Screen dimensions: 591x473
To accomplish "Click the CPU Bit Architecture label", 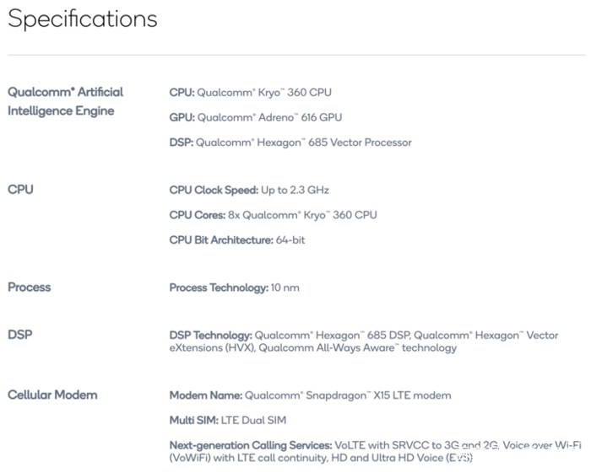I will (x=220, y=240).
